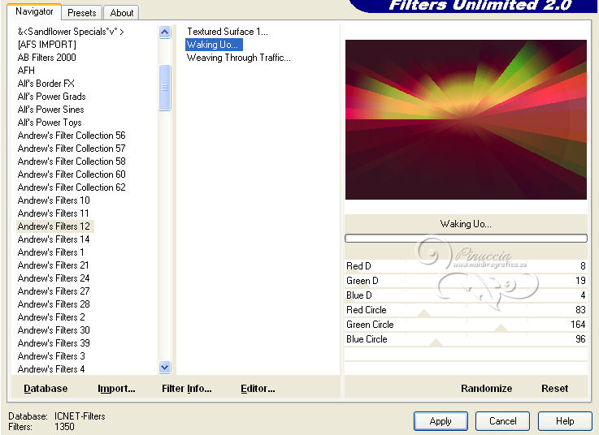
Task: Open the Editor... dialog
Action: pyautogui.click(x=258, y=389)
